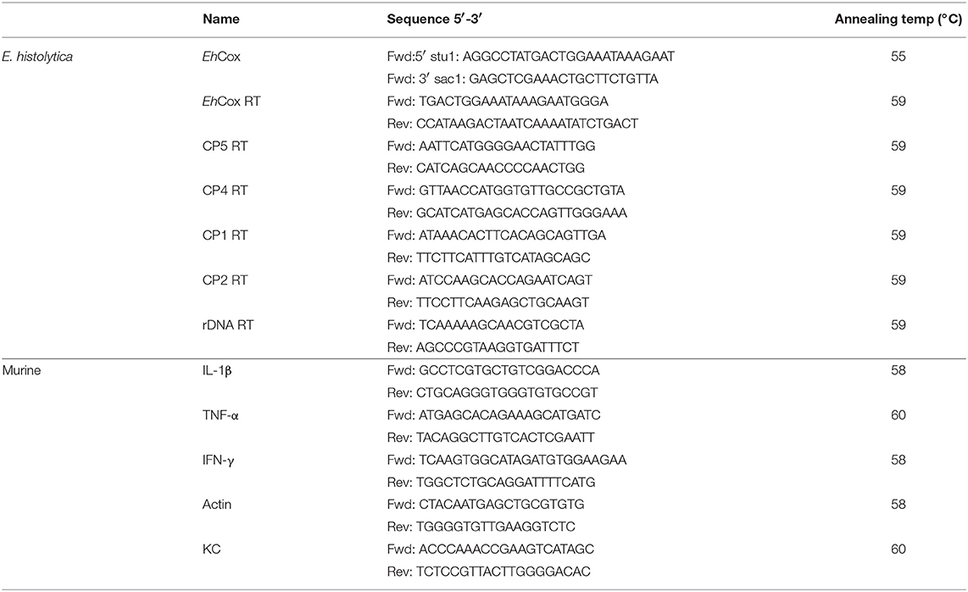The height and width of the screenshot is (592, 968).
Task: Click the EhCox sac1 sequence row
Action: click(x=522, y=79)
